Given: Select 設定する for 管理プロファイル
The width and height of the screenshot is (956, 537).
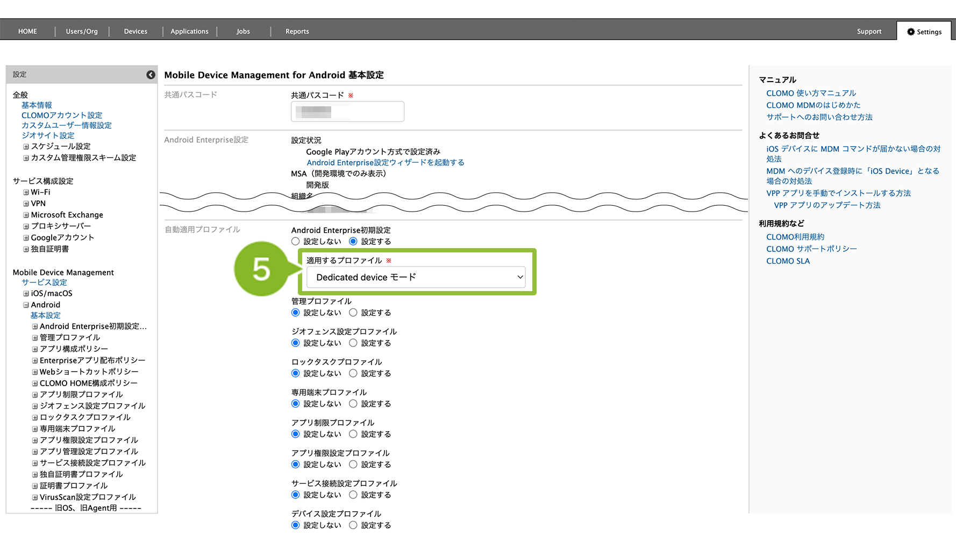Looking at the screenshot, I should tap(353, 313).
